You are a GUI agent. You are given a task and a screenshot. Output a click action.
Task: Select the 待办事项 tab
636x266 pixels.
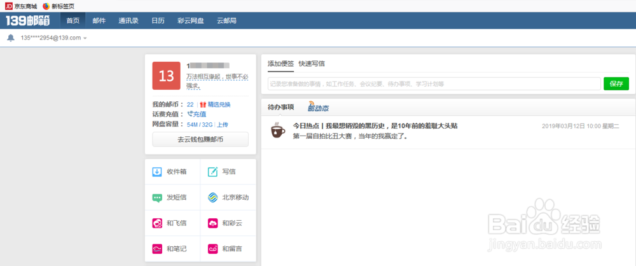pyautogui.click(x=280, y=107)
